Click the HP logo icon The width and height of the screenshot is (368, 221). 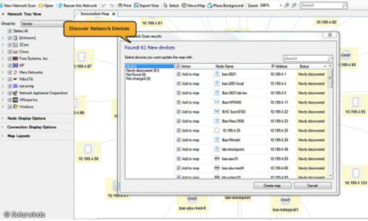pyautogui.click(x=15, y=65)
